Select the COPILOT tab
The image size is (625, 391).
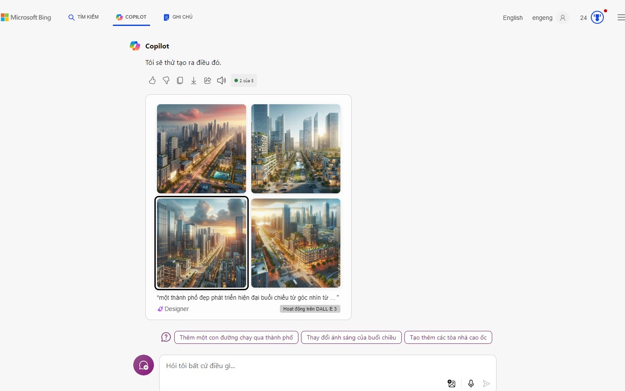point(131,17)
